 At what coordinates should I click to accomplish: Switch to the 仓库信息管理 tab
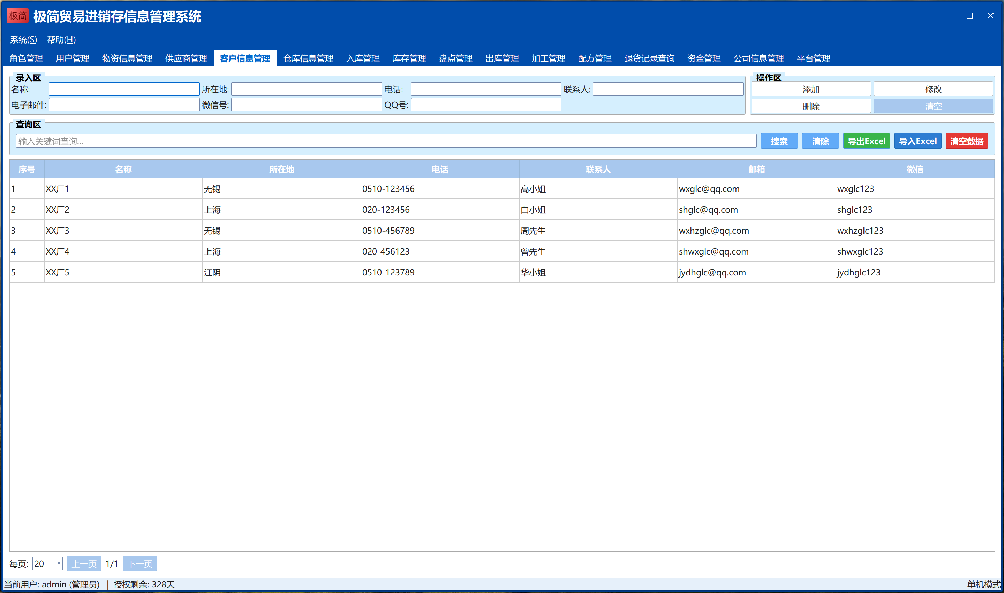pyautogui.click(x=308, y=58)
